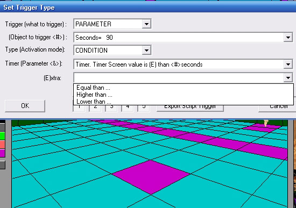Click the number 5 preset button
Viewport: 296px width, 208px height.
[144, 108]
